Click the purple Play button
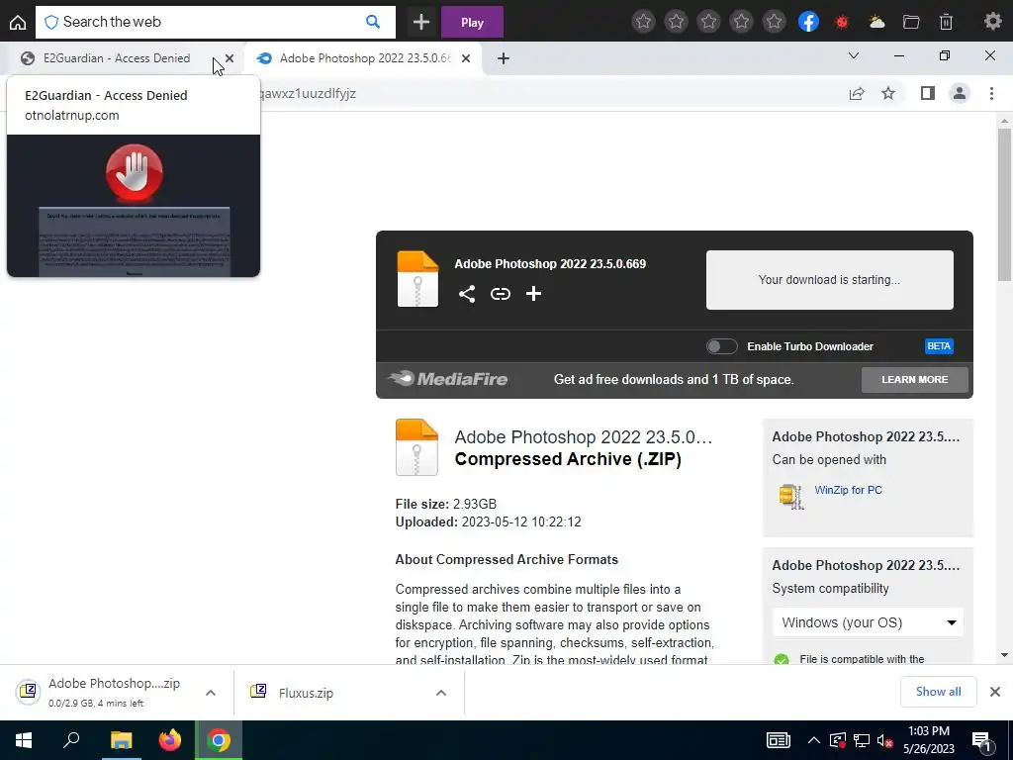Image resolution: width=1013 pixels, height=760 pixels. pos(472,23)
